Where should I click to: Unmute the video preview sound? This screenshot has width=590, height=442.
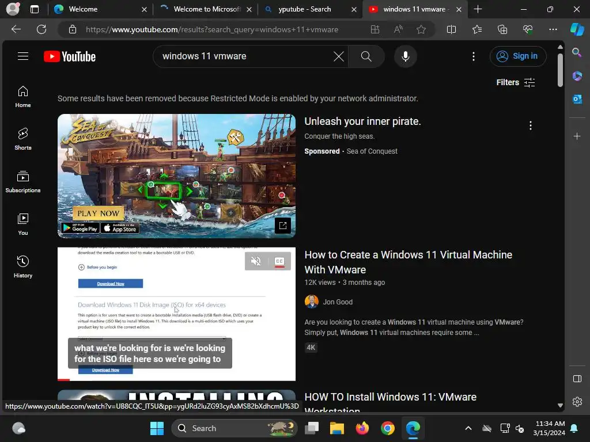tap(256, 261)
